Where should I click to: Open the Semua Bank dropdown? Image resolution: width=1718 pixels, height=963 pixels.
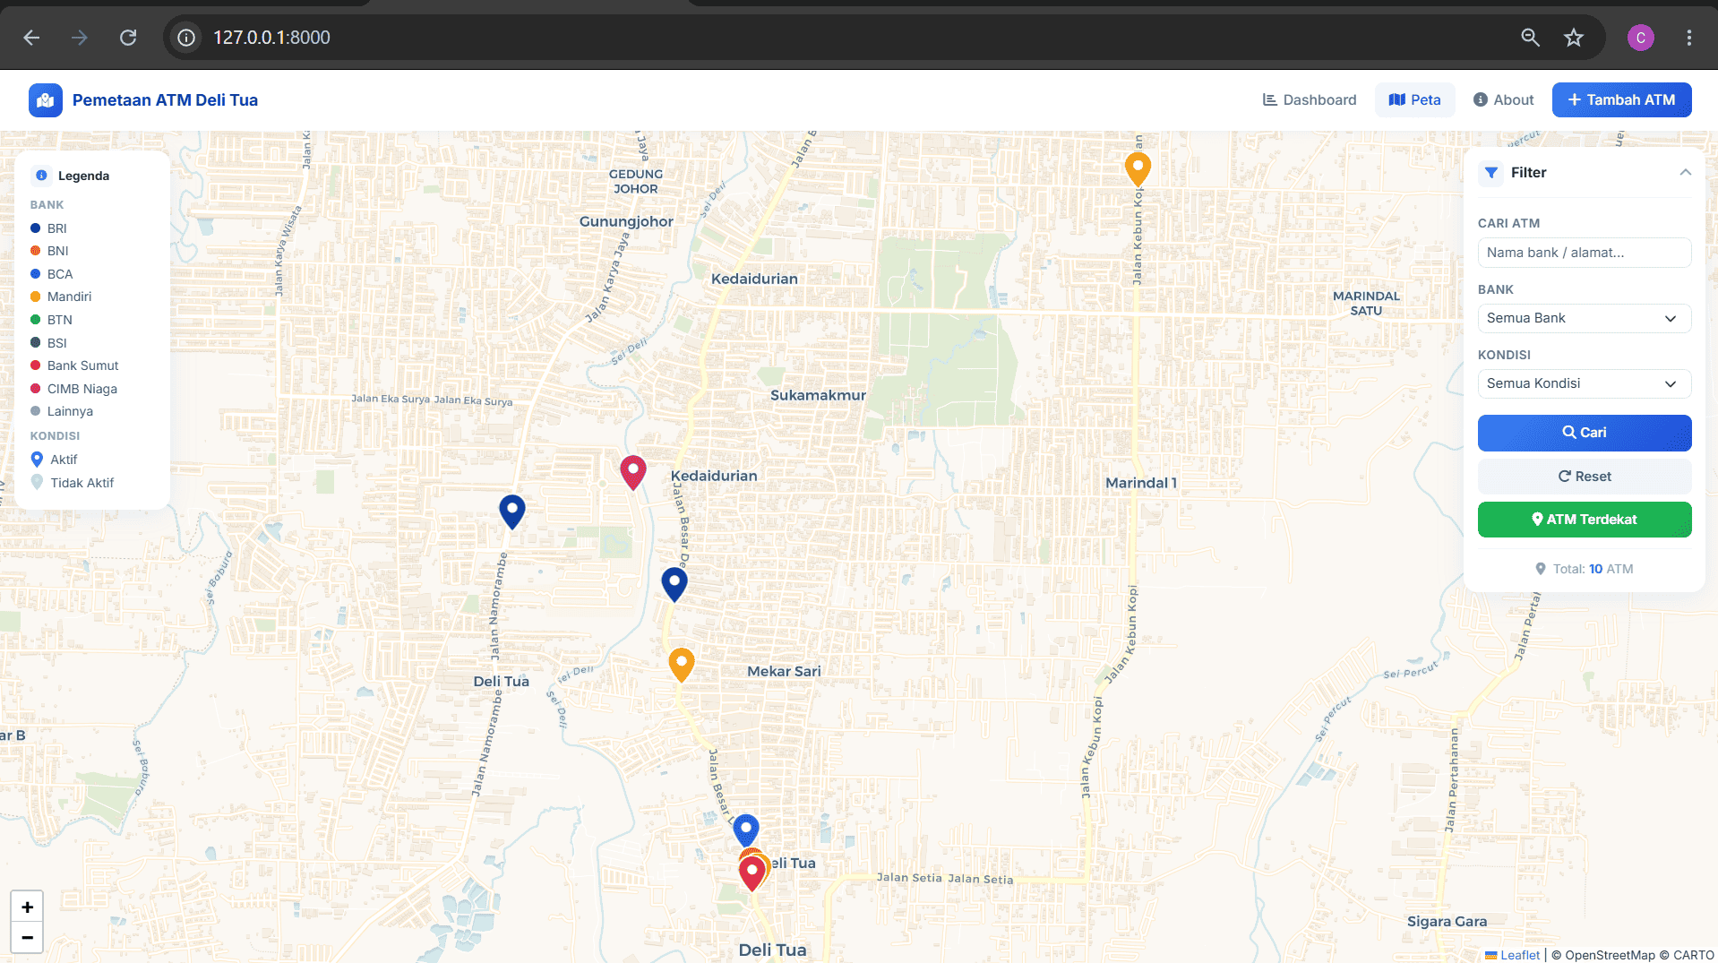tap(1585, 318)
